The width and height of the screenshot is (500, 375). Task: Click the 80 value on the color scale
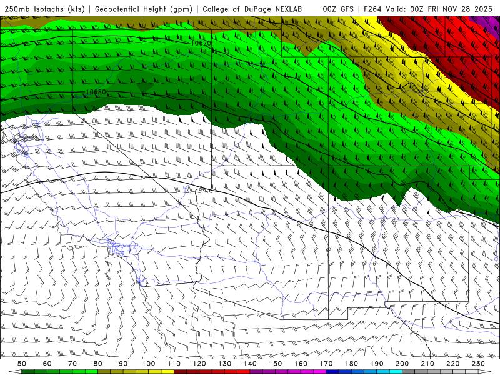[98, 364]
